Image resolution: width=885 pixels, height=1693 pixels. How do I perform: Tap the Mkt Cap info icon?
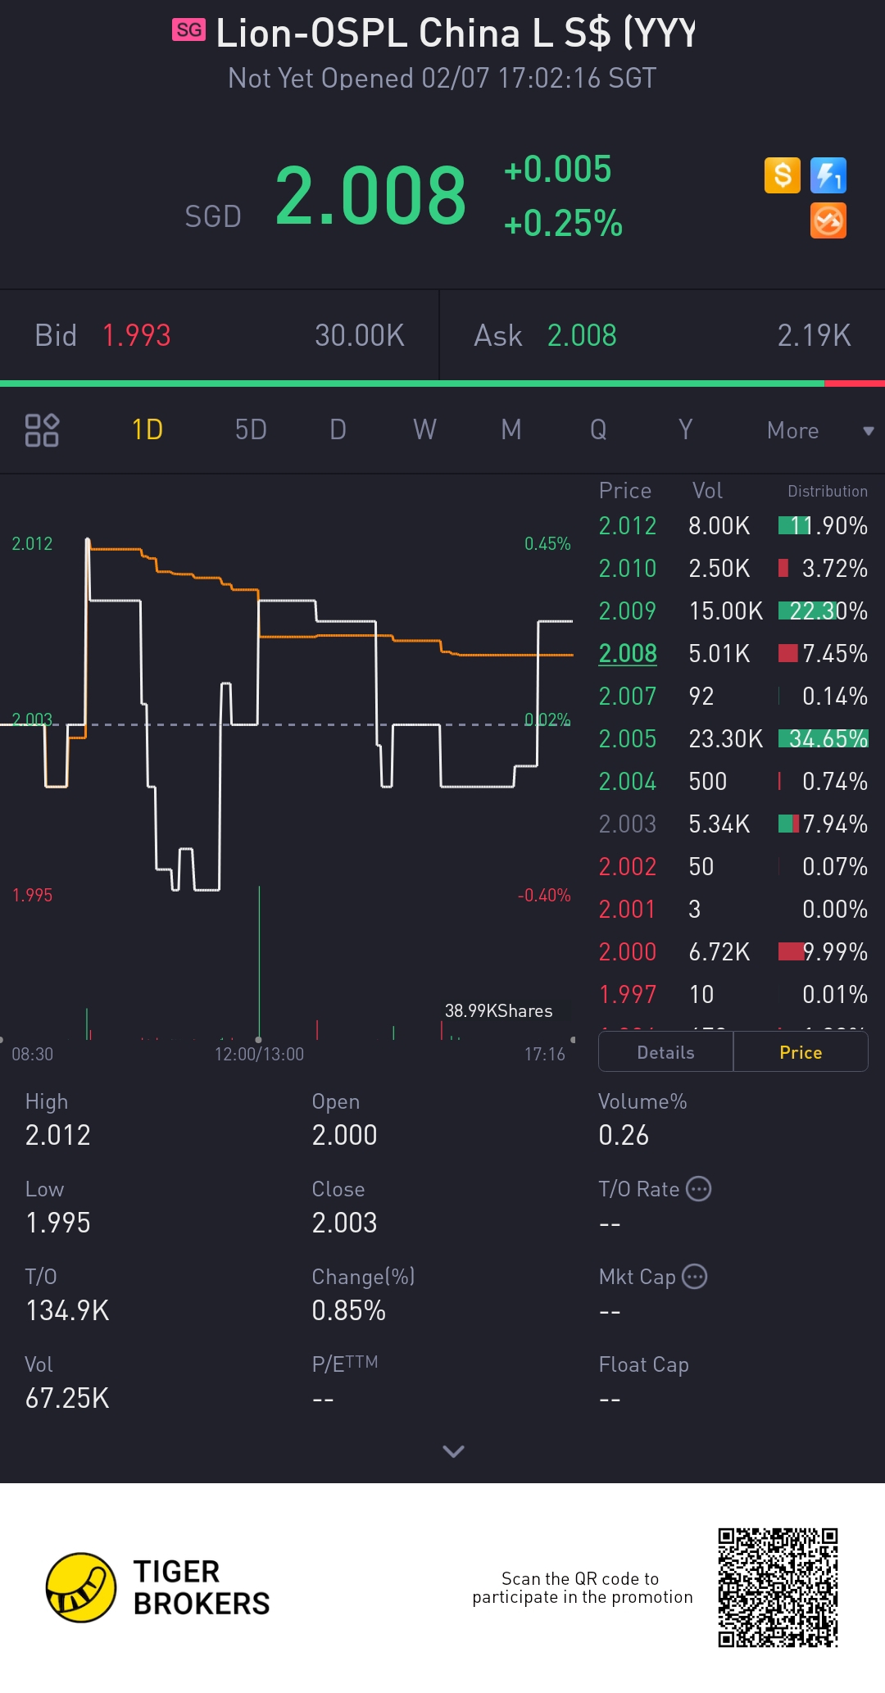tap(695, 1277)
